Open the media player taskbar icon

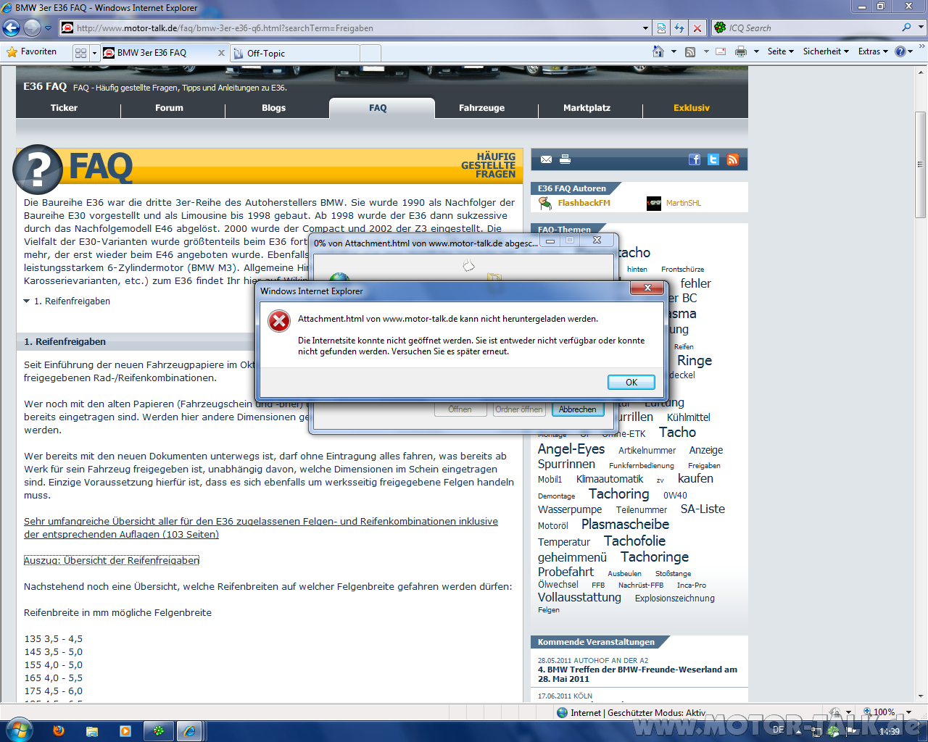coord(125,730)
